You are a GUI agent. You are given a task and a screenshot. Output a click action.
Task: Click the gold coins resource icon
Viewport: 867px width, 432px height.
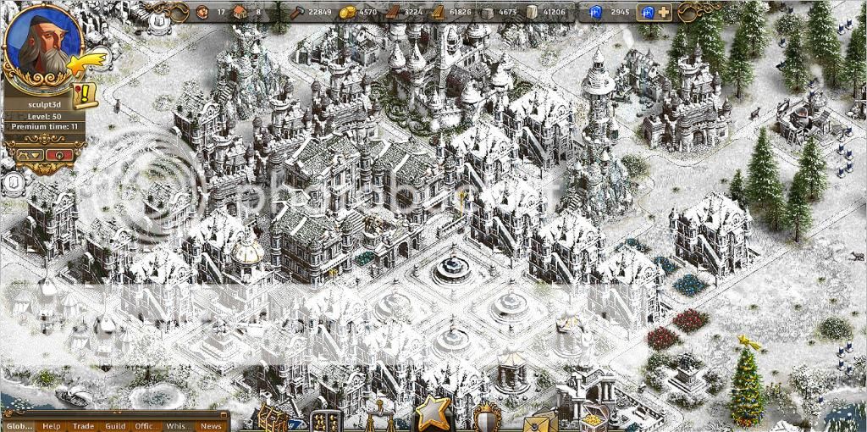coord(345,12)
